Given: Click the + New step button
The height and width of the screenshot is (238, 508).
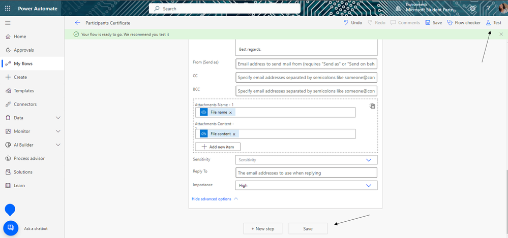Looking at the screenshot, I should pos(262,229).
